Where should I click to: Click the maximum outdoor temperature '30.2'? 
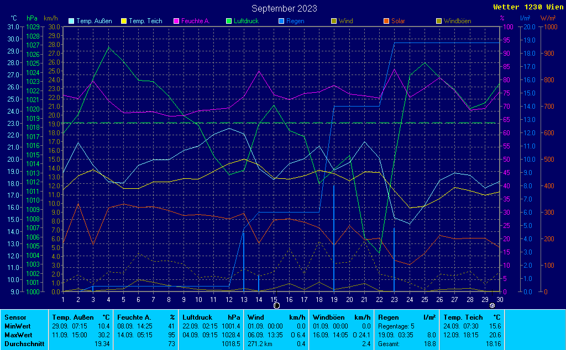click(x=103, y=335)
